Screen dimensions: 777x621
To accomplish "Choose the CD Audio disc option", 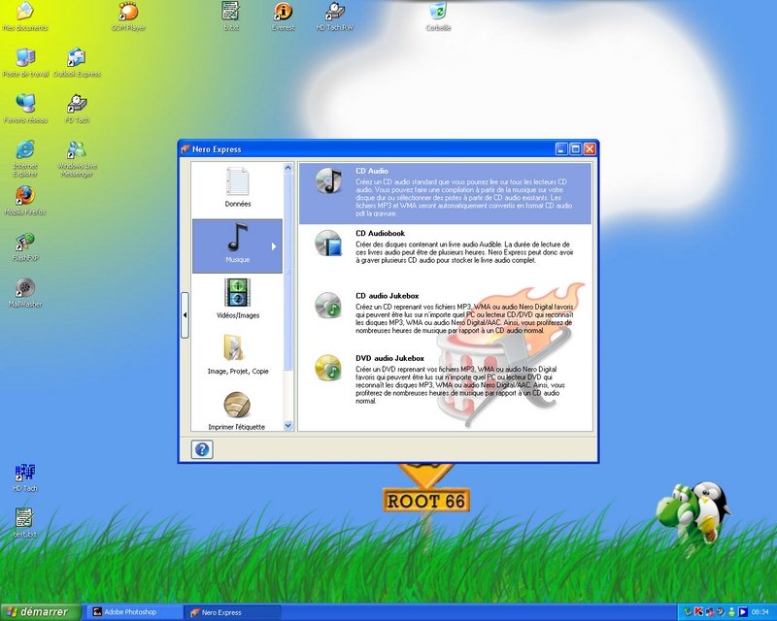I will click(445, 193).
